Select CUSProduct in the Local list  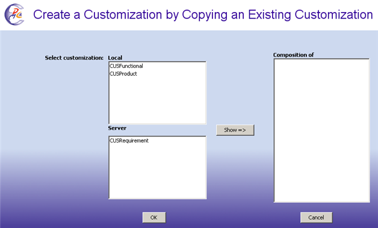[123, 74]
